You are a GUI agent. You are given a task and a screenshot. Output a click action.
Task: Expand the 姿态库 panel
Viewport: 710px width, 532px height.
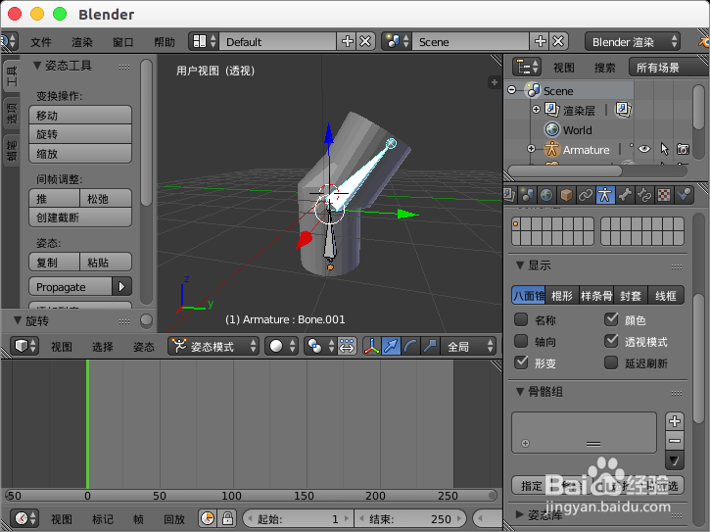click(520, 514)
